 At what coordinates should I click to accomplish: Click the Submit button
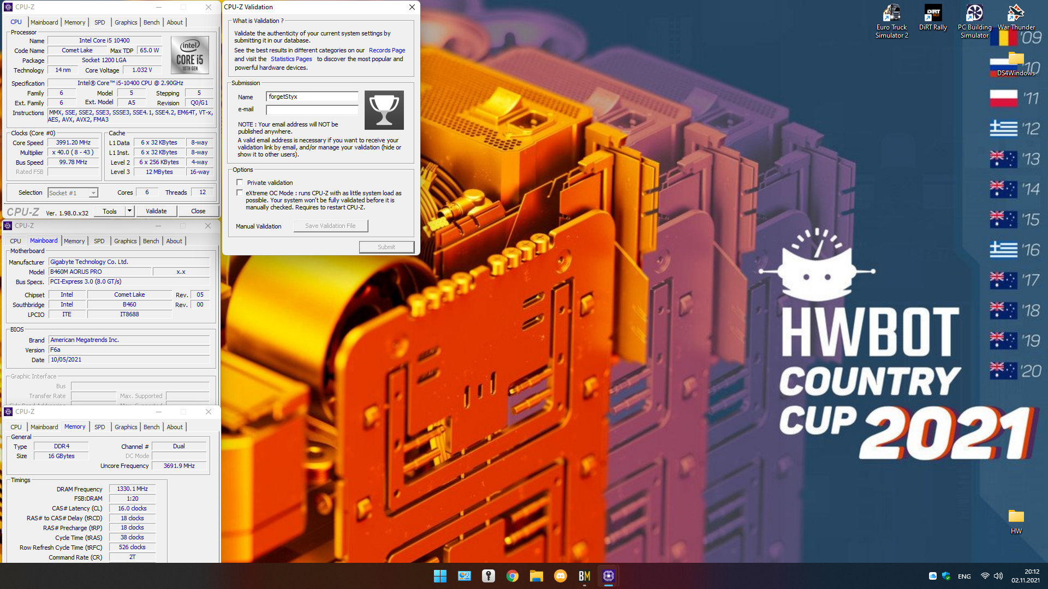386,247
